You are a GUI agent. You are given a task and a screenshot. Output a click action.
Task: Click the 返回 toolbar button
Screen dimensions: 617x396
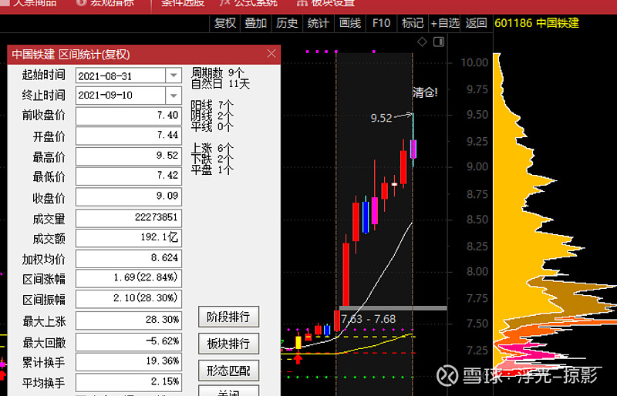pos(476,23)
